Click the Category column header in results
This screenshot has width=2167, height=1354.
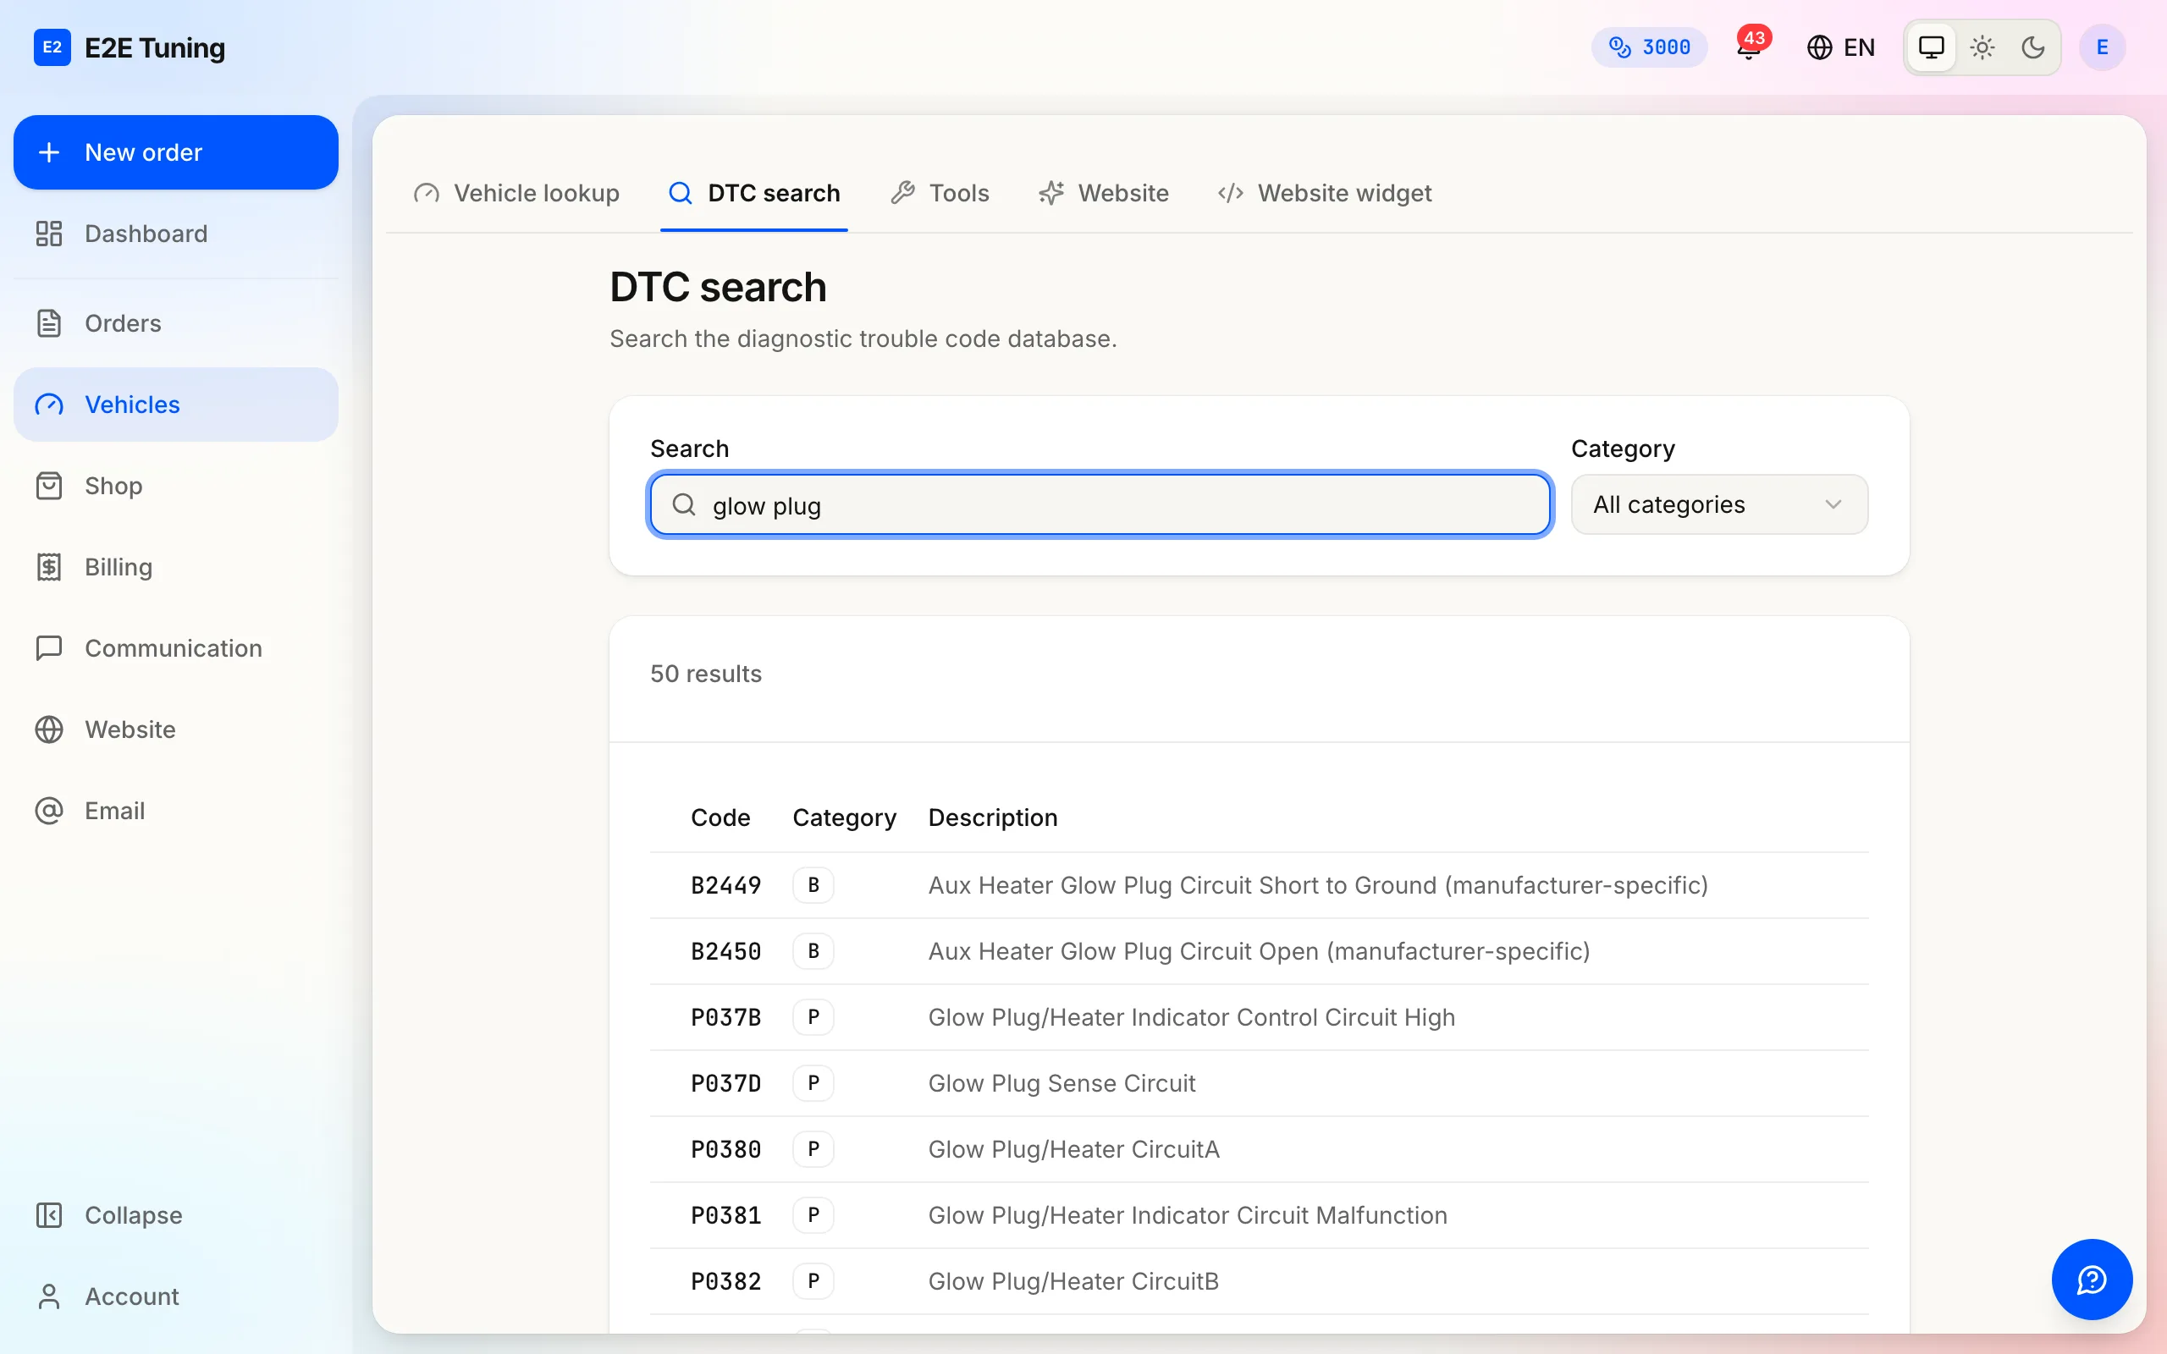click(x=843, y=817)
